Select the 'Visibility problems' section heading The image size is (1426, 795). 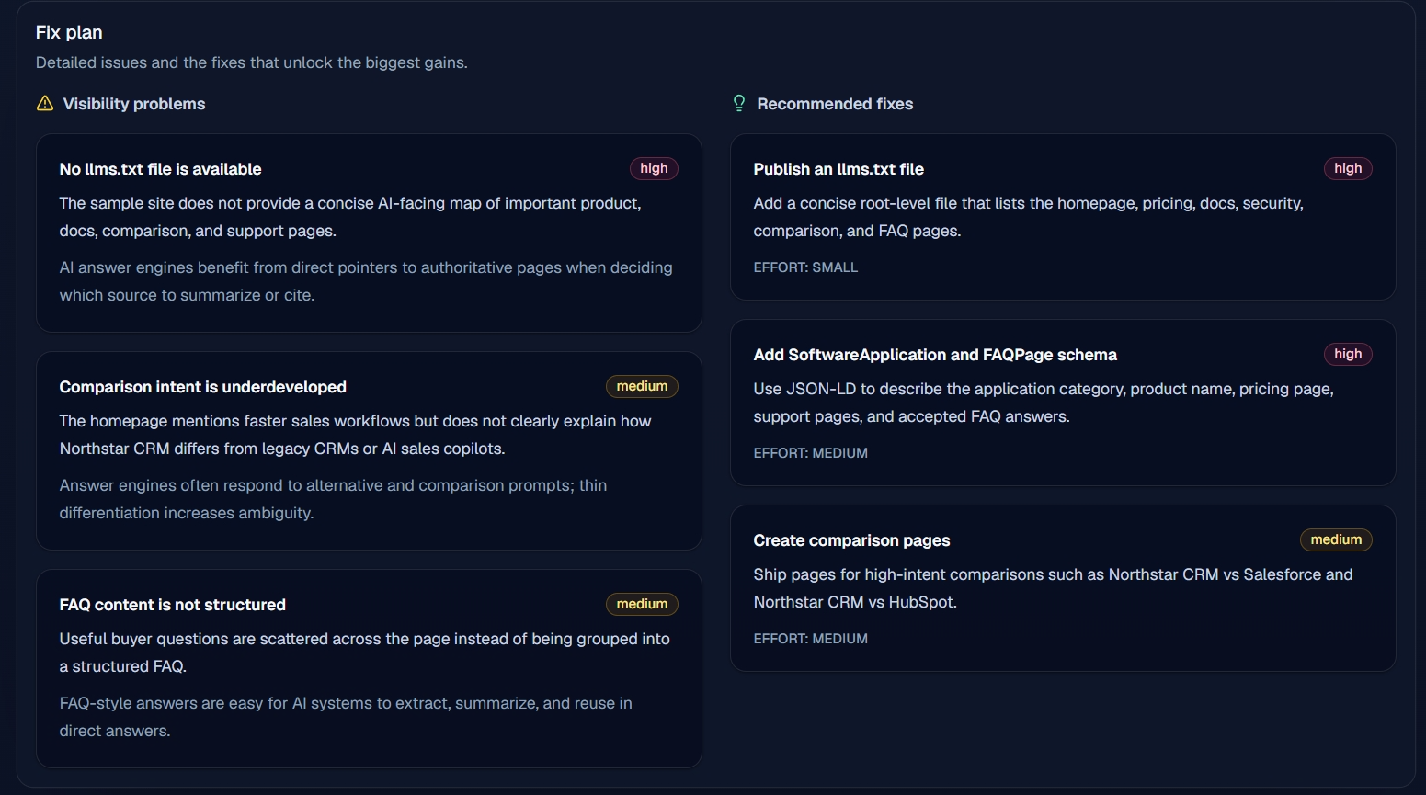click(x=134, y=104)
